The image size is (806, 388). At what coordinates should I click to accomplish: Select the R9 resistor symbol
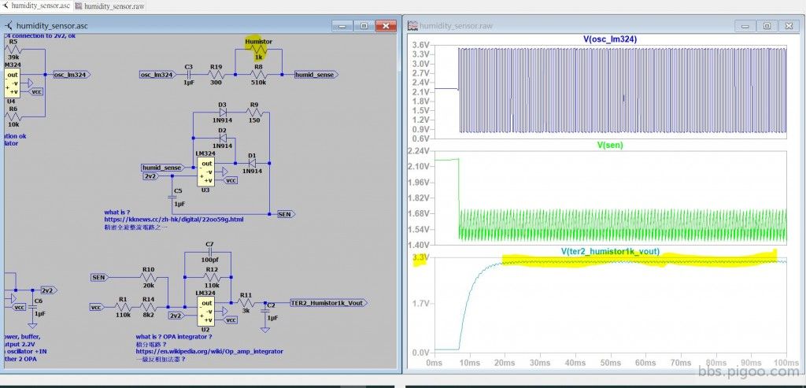pyautogui.click(x=254, y=112)
